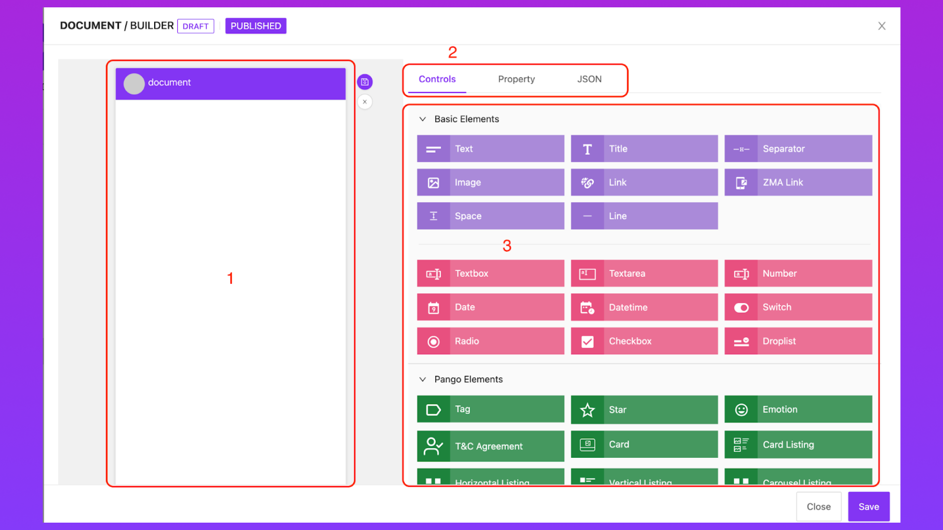Add a Star rating element
Screen dimensions: 943x530
(x=644, y=410)
